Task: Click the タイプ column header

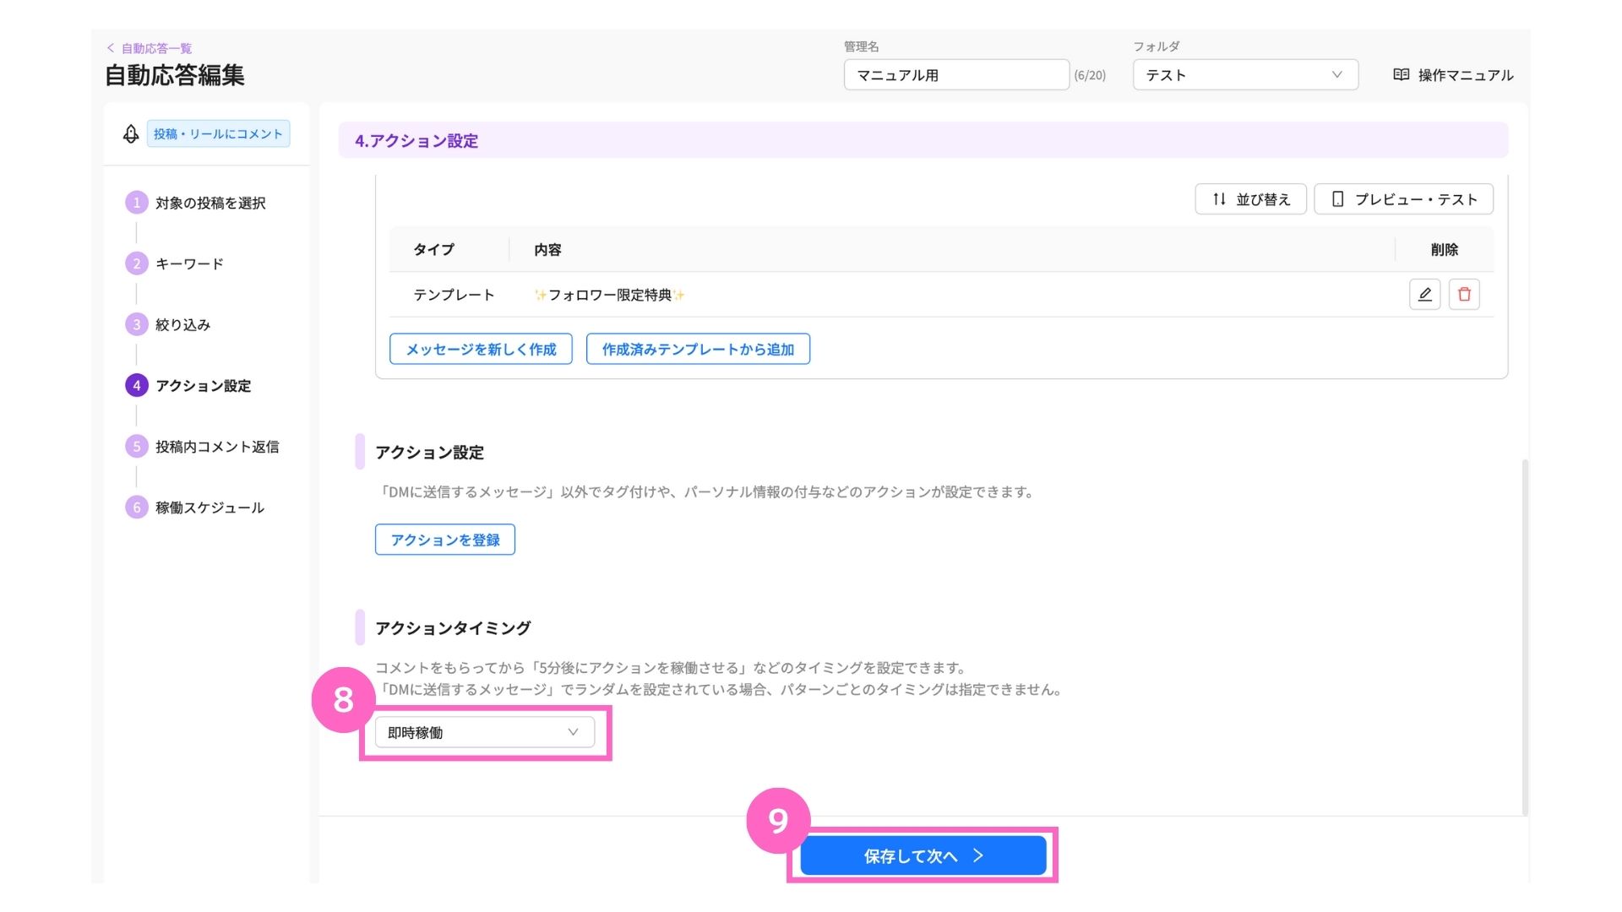Action: tap(433, 249)
